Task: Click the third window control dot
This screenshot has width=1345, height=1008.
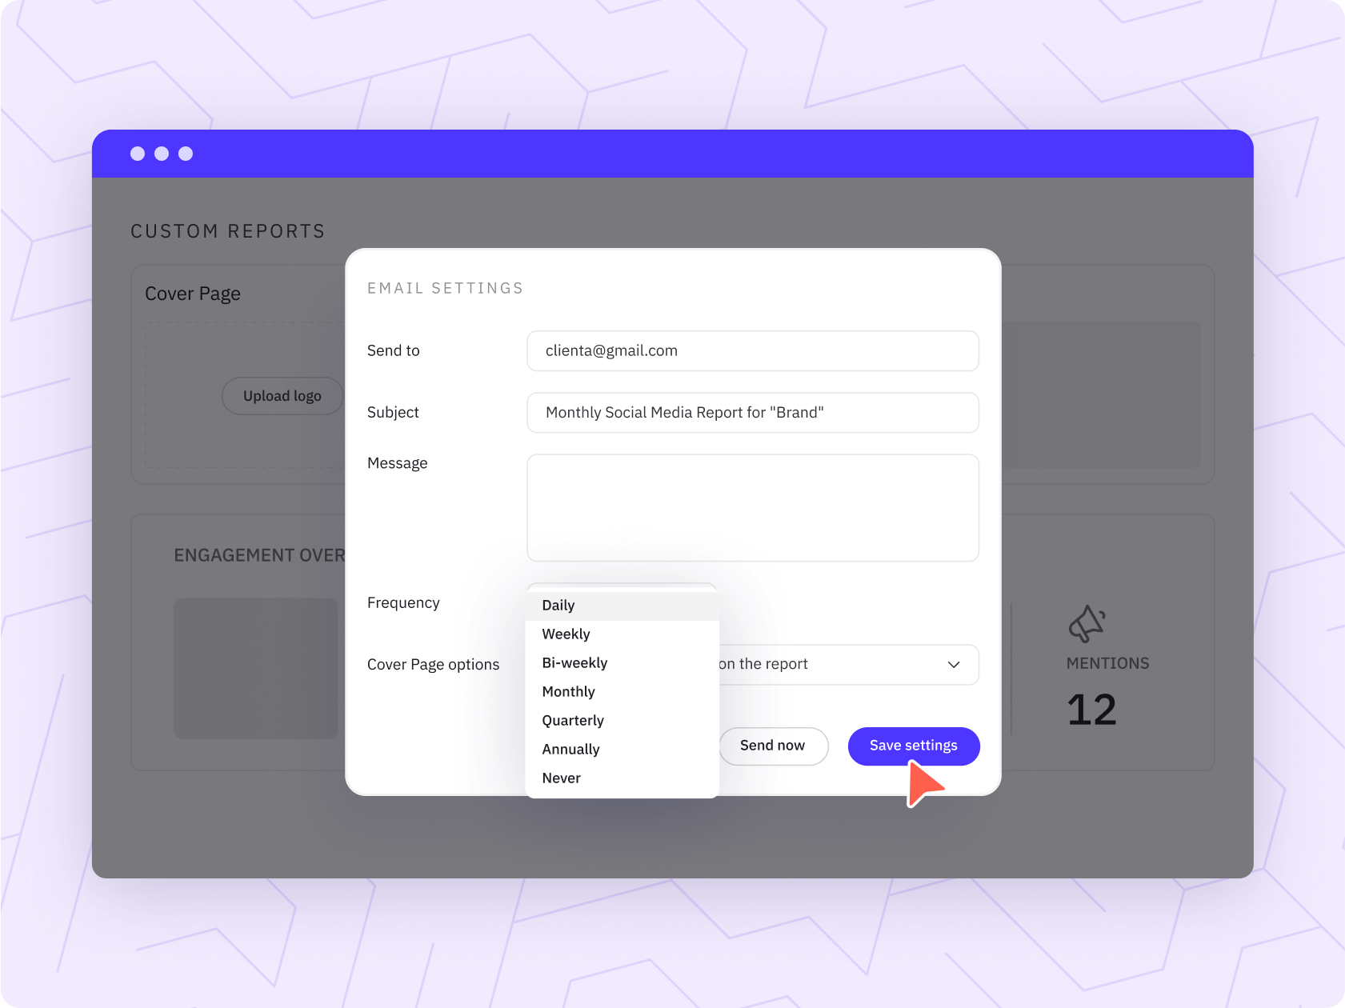Action: [x=186, y=154]
